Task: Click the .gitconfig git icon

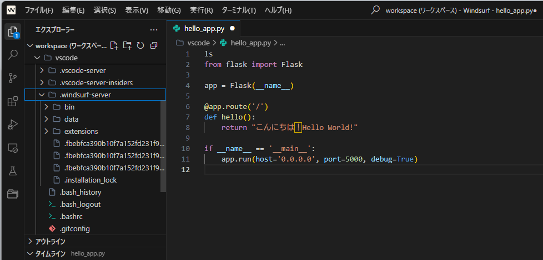Action: 52,228
